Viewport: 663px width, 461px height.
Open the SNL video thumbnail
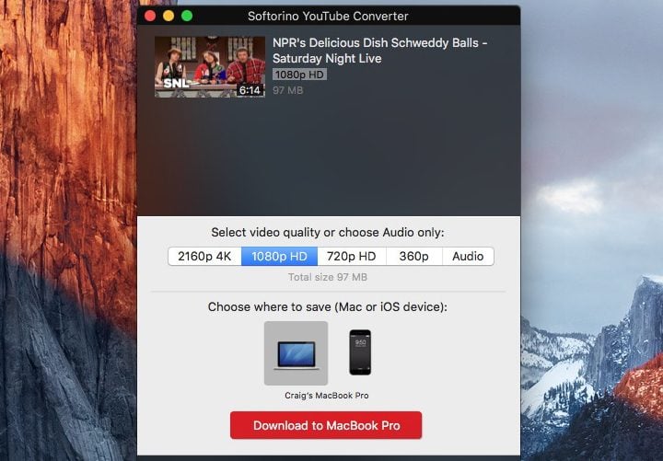coord(210,67)
